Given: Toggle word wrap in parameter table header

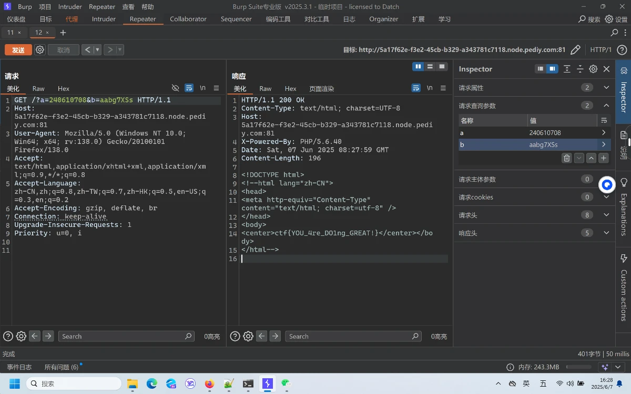Looking at the screenshot, I should 604,120.
